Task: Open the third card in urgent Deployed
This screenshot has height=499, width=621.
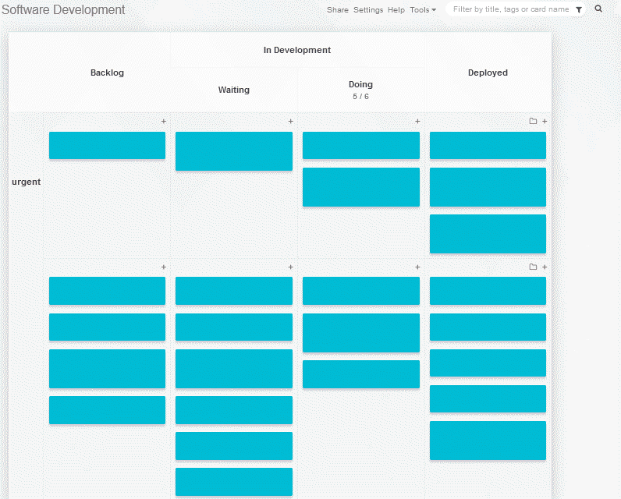Action: pyautogui.click(x=488, y=233)
